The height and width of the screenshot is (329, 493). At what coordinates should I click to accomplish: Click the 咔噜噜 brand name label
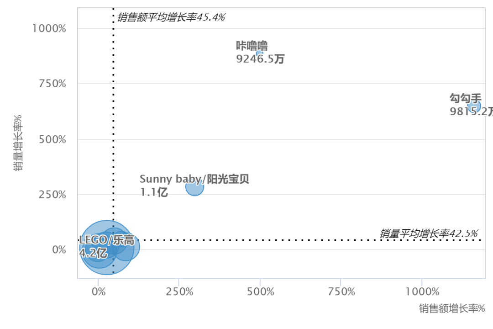252,46
